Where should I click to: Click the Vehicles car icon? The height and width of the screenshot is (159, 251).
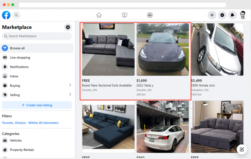[x=5, y=141]
